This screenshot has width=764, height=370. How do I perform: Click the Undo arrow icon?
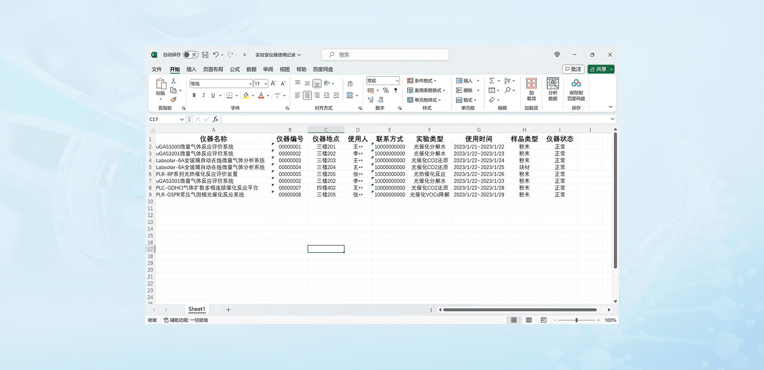(216, 55)
